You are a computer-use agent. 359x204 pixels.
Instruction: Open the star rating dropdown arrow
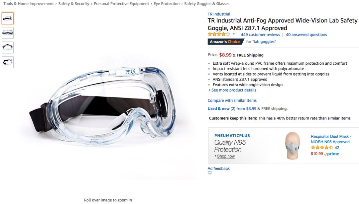[x=234, y=34]
